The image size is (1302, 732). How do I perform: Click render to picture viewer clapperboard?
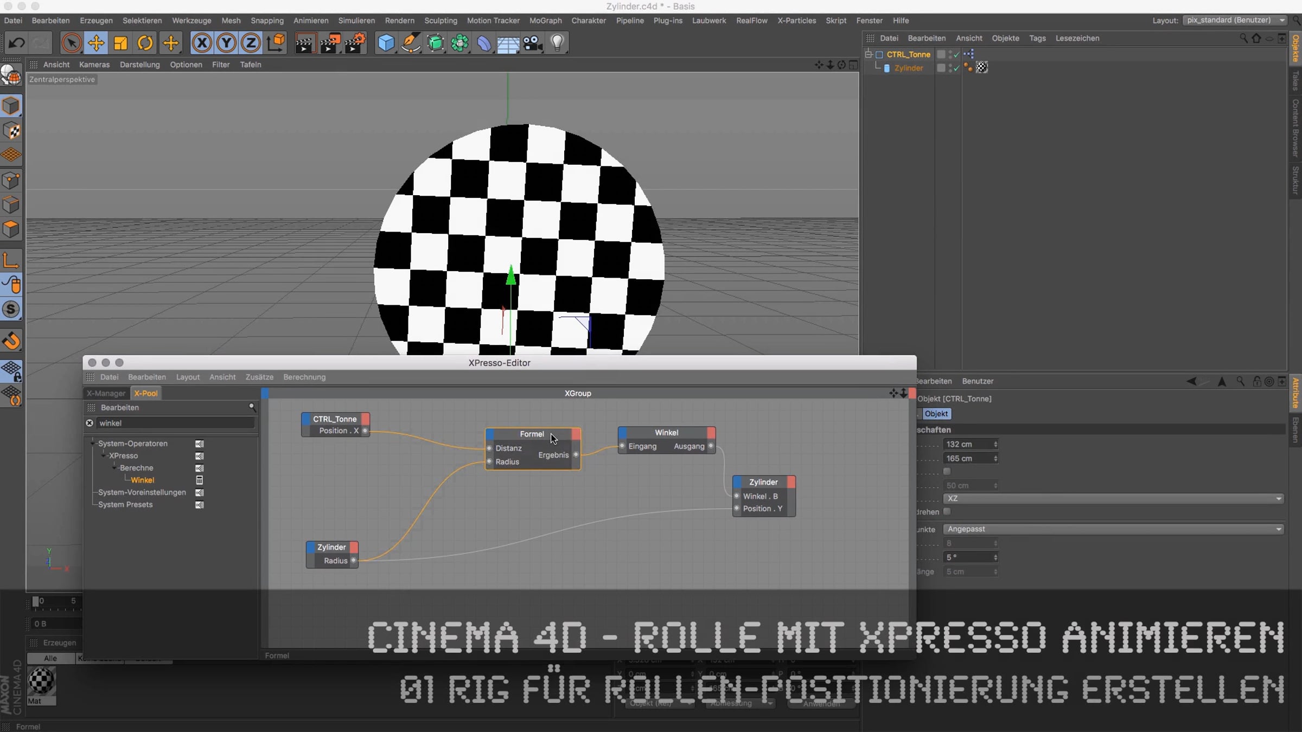pyautogui.click(x=330, y=43)
